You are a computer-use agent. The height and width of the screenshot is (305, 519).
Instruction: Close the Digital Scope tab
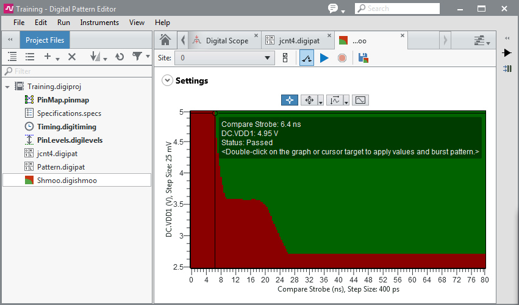click(256, 35)
